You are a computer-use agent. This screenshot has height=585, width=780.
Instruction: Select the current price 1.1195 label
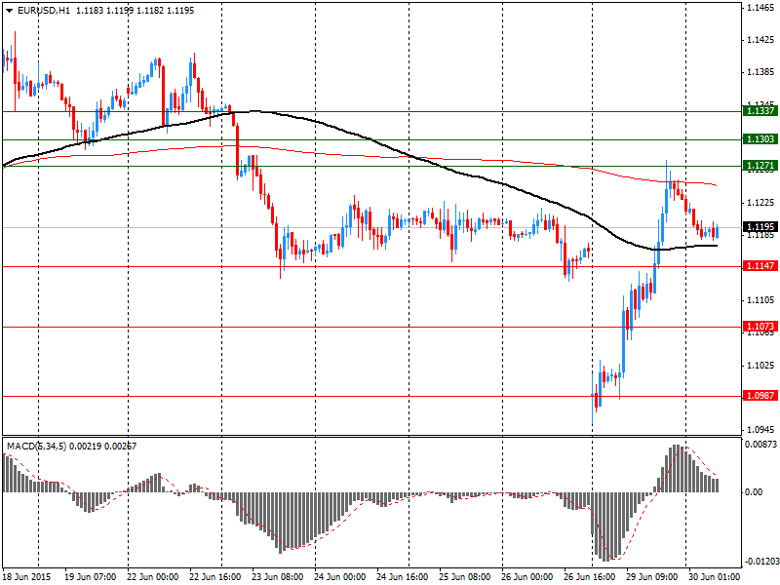tap(760, 227)
